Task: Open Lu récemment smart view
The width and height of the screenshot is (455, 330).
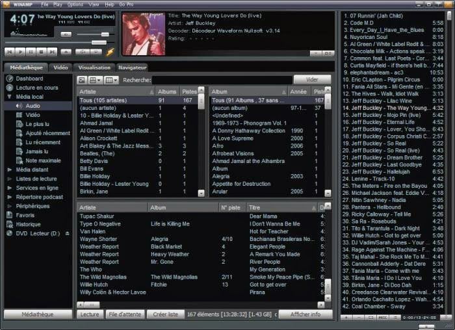Action: pyautogui.click(x=43, y=142)
